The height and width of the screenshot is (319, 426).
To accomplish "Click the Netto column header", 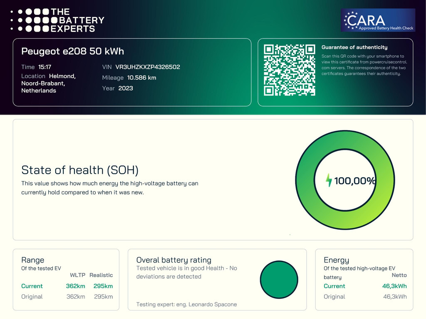I will tap(399, 275).
